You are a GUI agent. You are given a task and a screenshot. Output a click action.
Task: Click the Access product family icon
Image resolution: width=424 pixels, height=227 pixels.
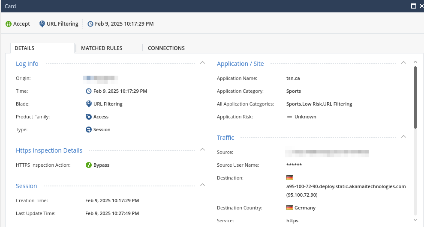(x=89, y=117)
